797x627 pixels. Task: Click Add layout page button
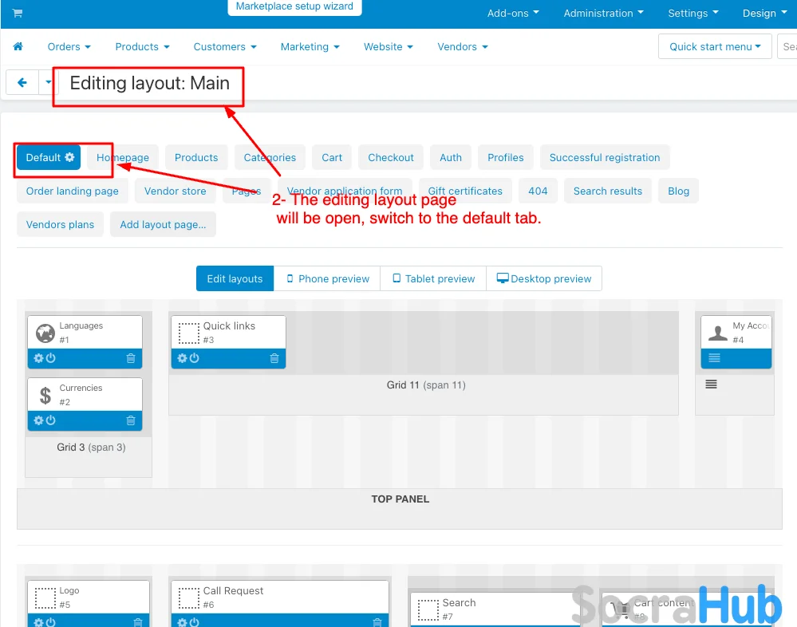[163, 224]
